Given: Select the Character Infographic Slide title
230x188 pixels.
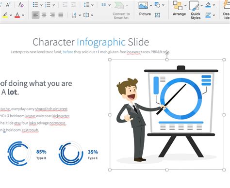Looking at the screenshot, I should pos(91,42).
